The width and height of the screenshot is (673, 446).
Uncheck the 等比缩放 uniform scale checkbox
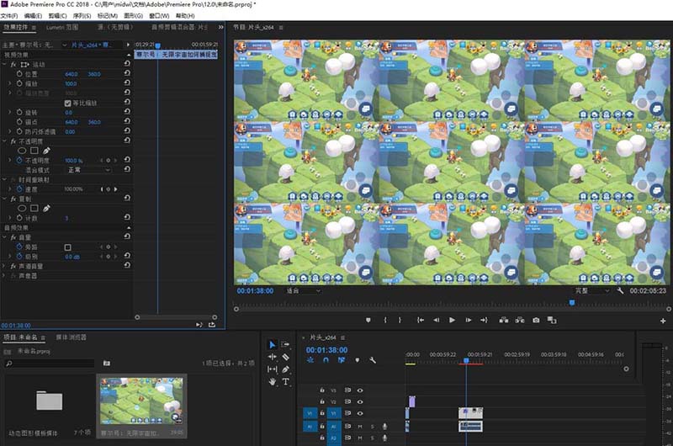69,103
